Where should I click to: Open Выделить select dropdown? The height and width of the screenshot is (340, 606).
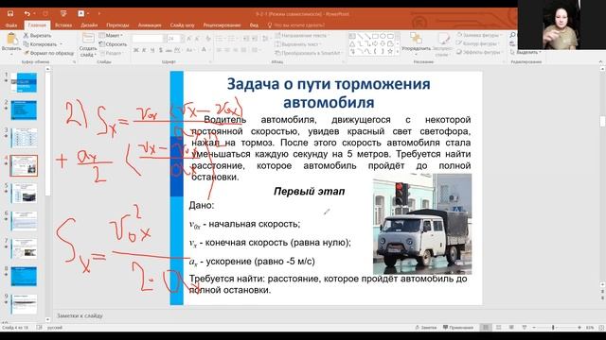click(x=526, y=52)
